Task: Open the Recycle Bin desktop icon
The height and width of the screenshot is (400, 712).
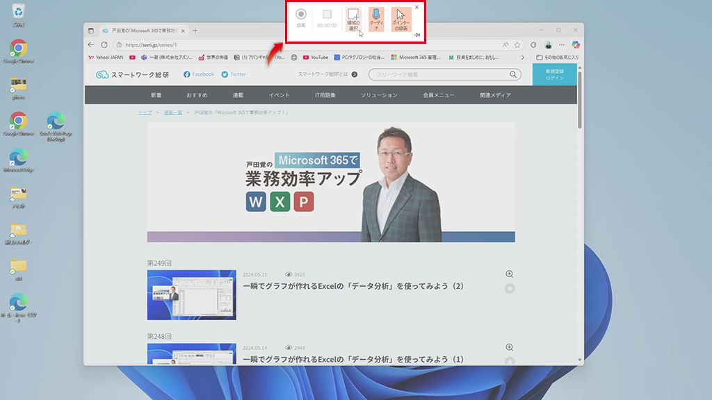Action: [x=18, y=15]
